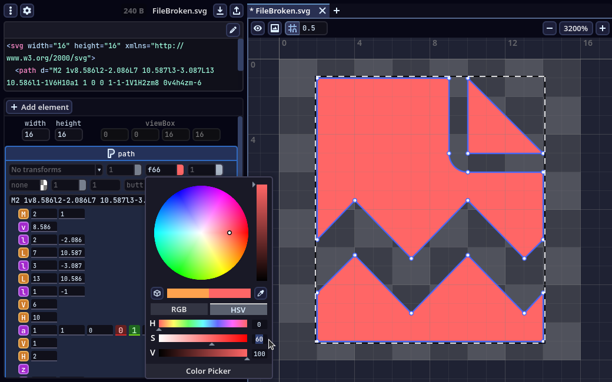Toggle the red 0 arc flag

pos(121,330)
